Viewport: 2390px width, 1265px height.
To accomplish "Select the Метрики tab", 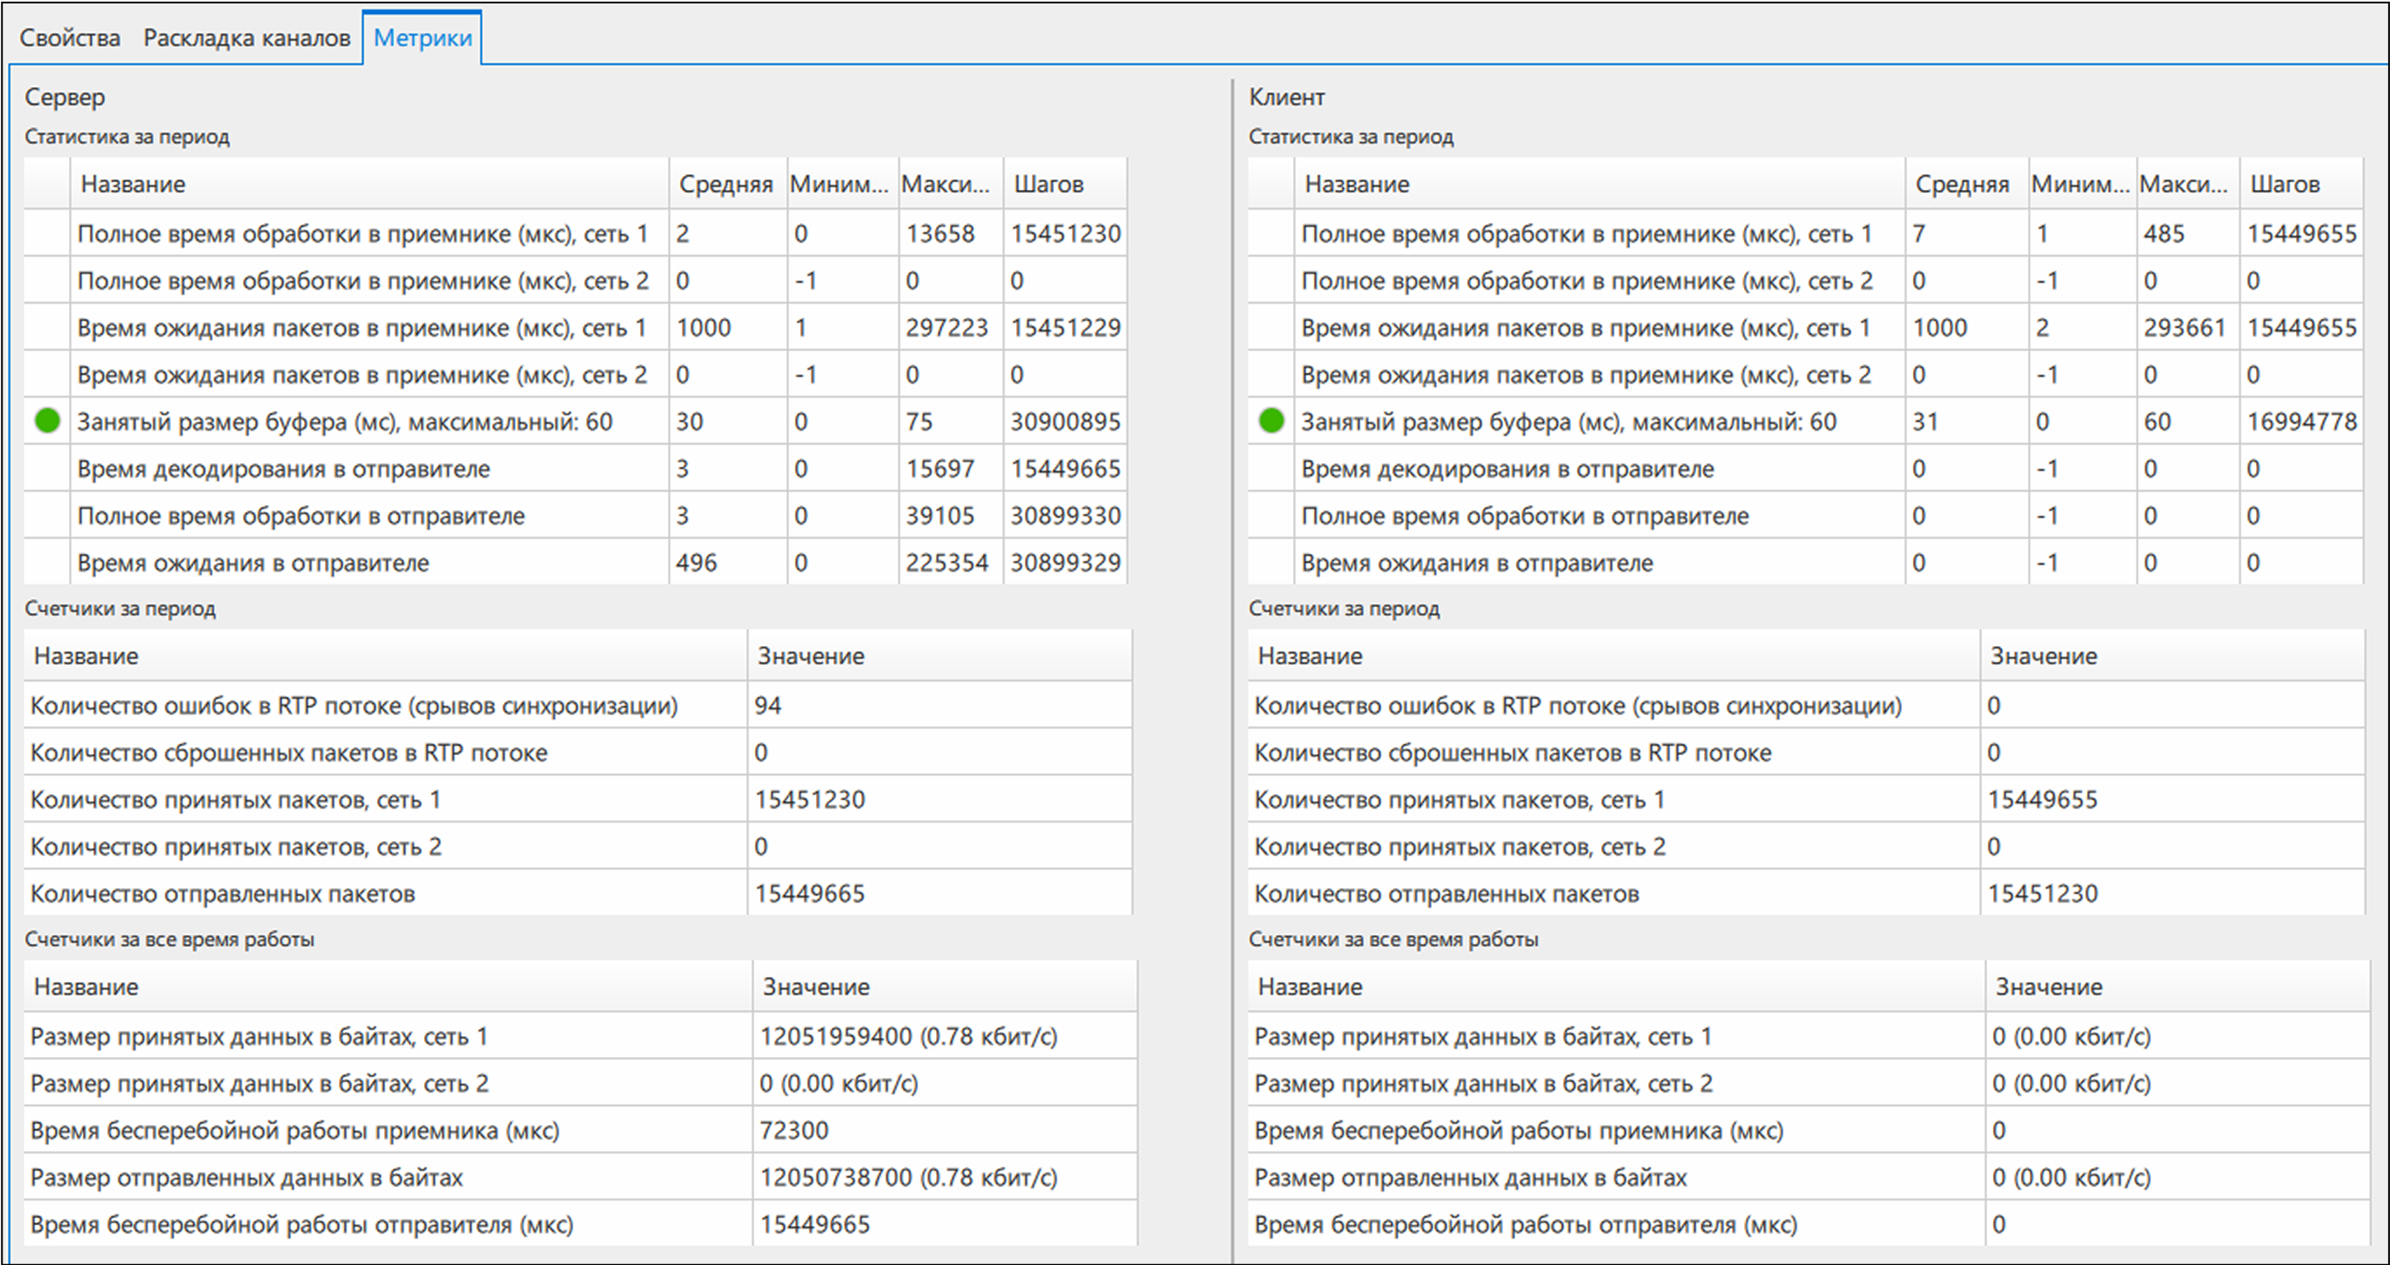I will pos(423,38).
